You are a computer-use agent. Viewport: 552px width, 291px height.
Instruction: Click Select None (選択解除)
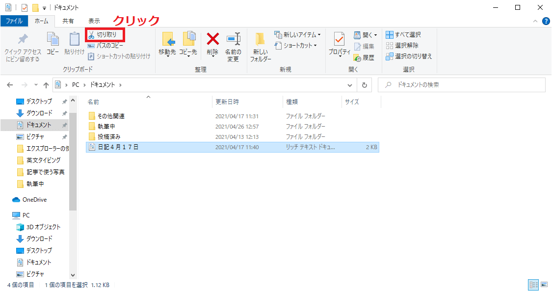click(x=402, y=45)
